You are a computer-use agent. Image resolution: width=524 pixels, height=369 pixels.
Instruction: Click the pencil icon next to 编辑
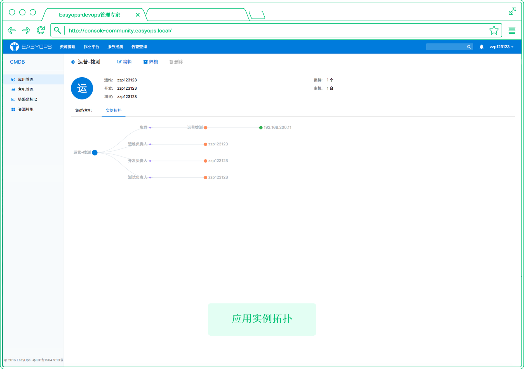point(119,62)
